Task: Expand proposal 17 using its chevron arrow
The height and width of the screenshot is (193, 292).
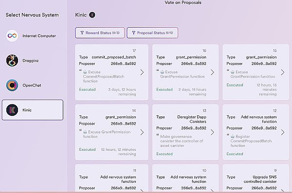Action: 142,72
